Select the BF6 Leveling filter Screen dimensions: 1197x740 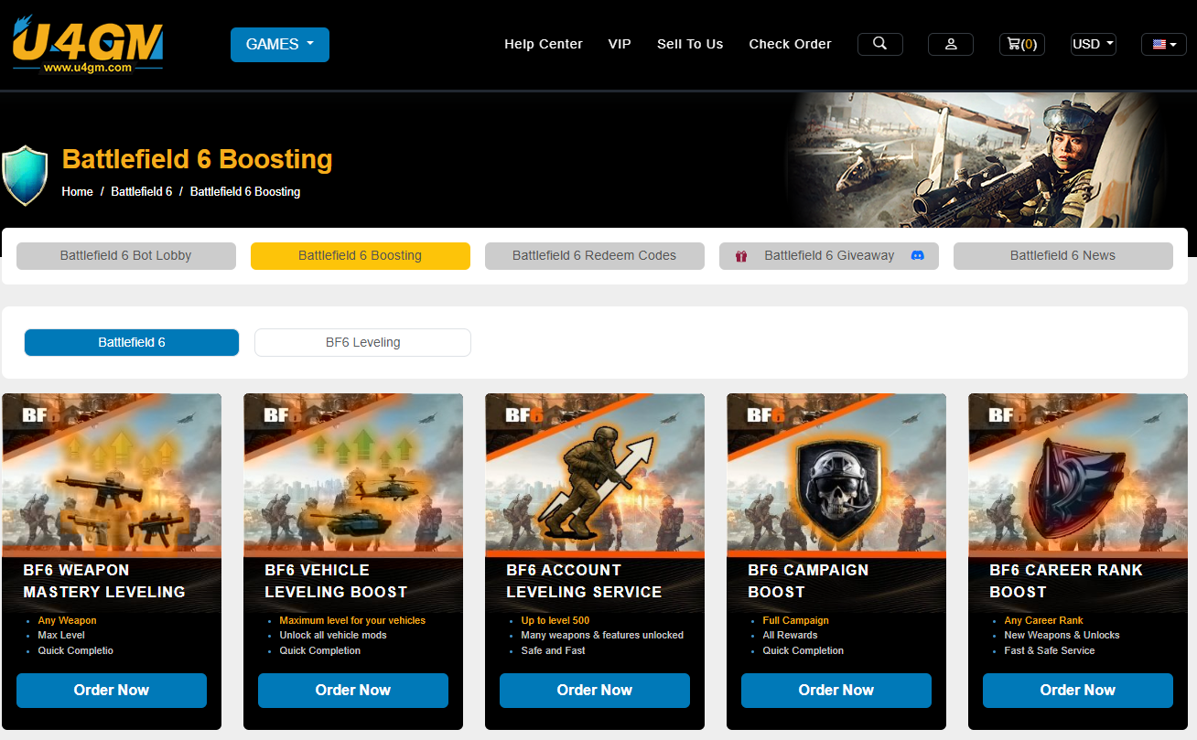tap(362, 342)
